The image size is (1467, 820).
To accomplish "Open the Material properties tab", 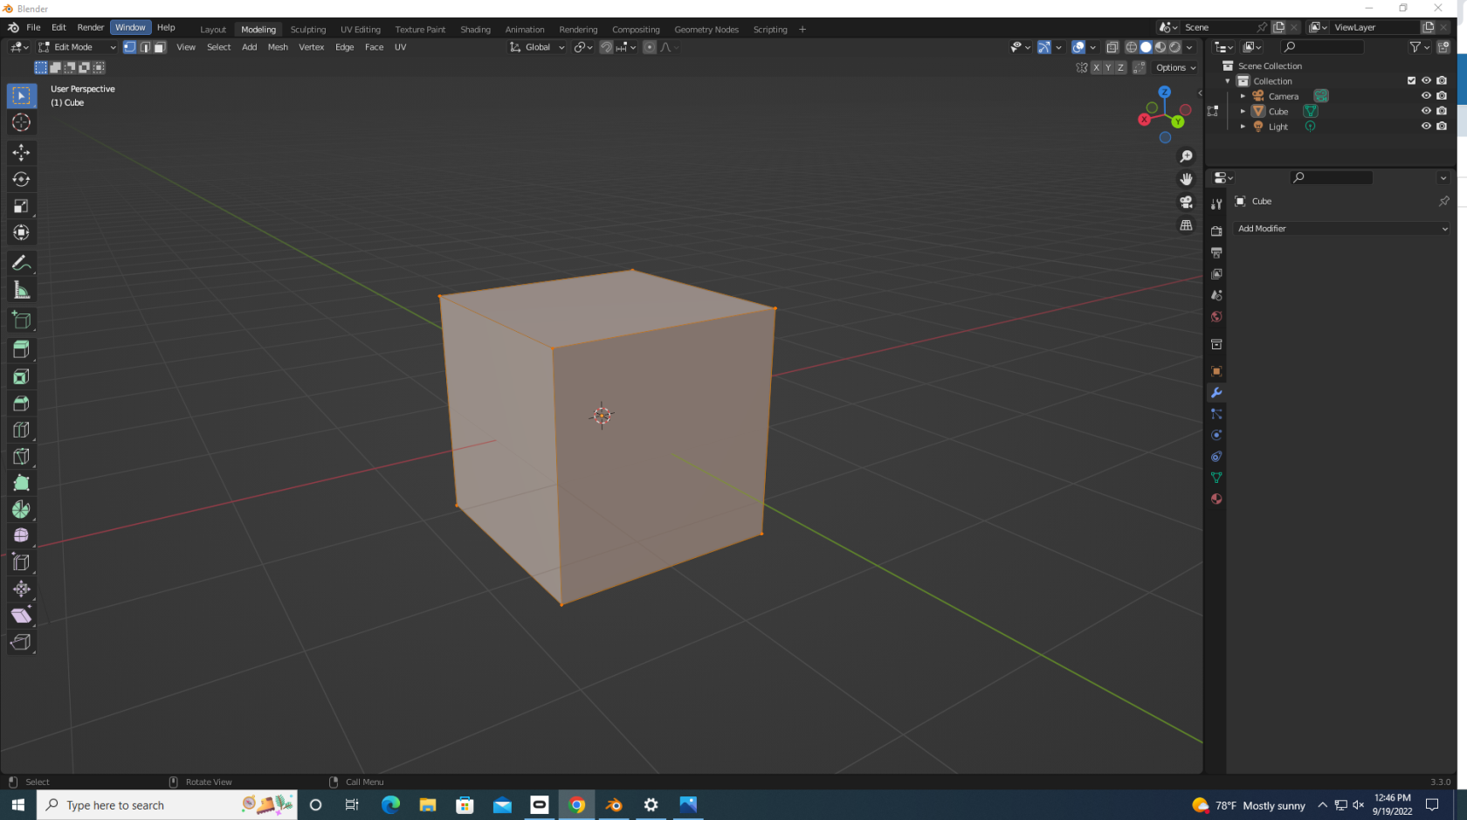I will [1216, 499].
